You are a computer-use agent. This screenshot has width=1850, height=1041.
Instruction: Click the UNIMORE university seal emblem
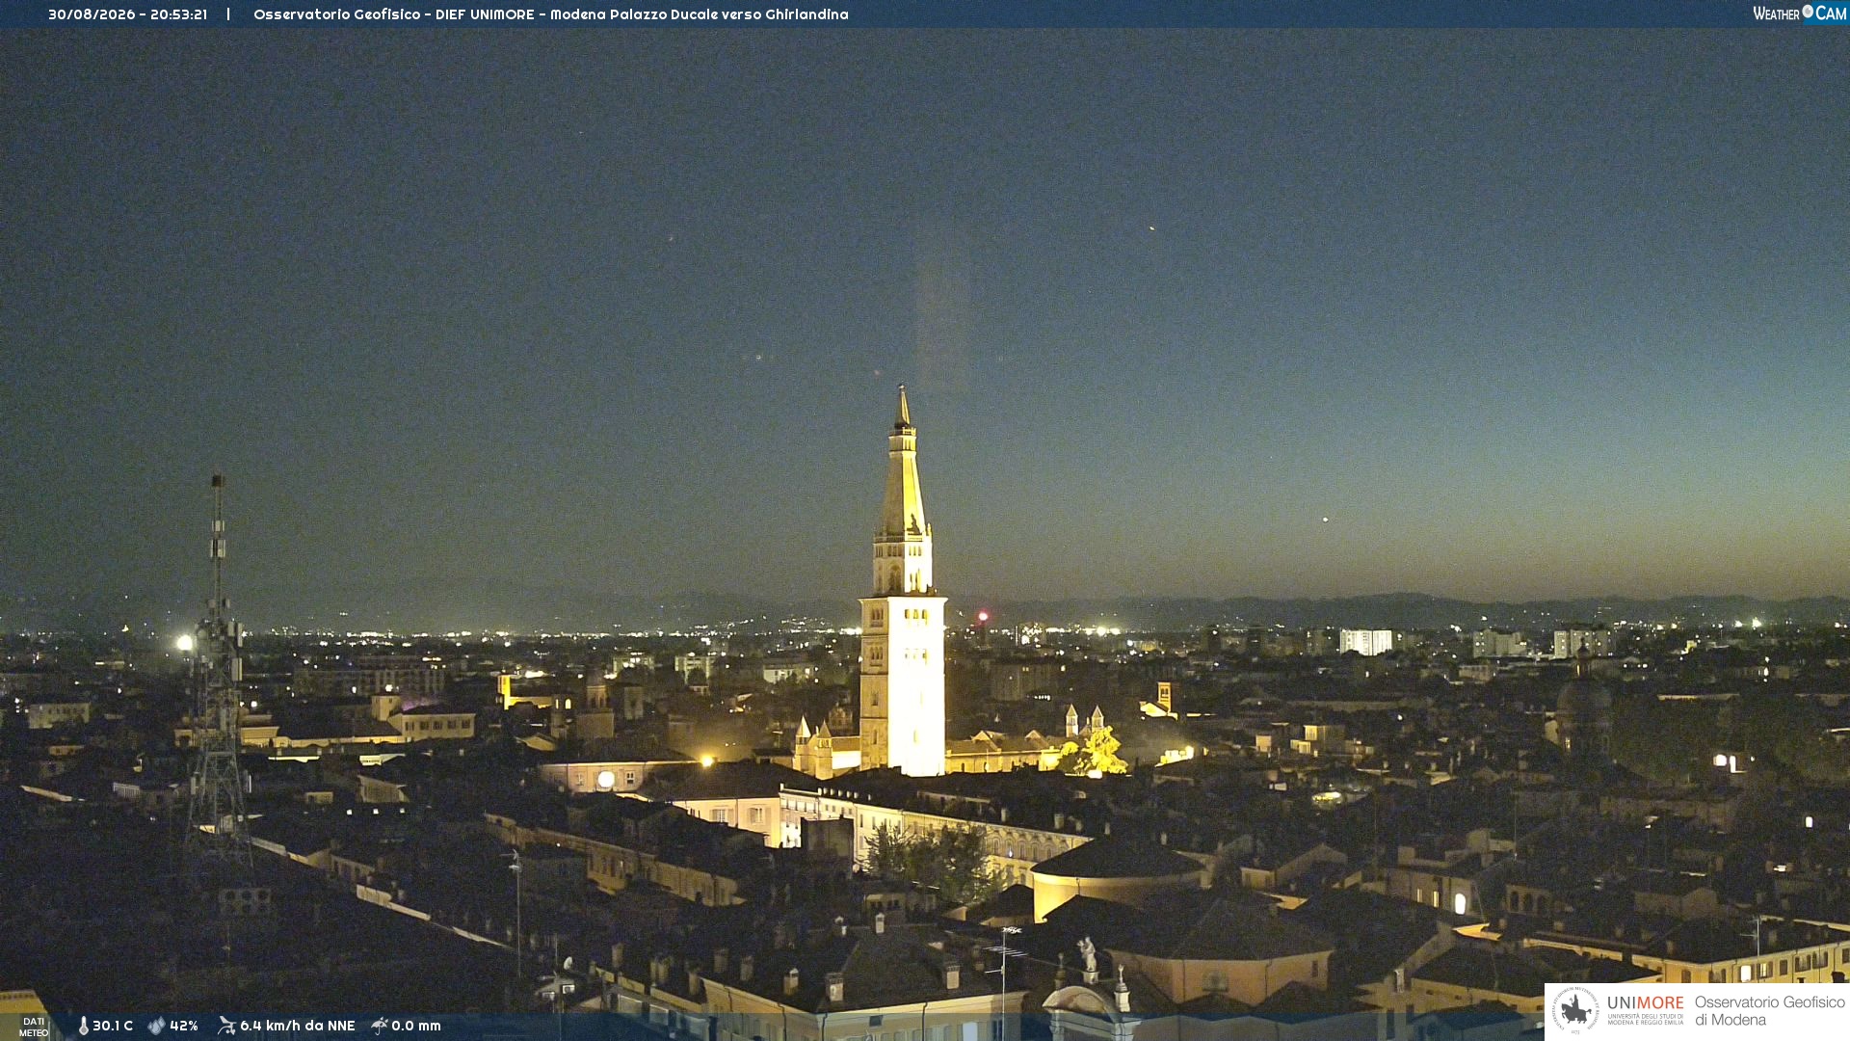tap(1575, 1010)
